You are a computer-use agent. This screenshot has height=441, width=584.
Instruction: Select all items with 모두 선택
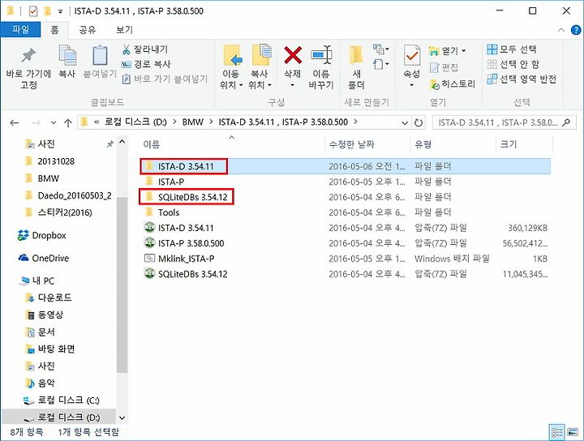pyautogui.click(x=512, y=49)
